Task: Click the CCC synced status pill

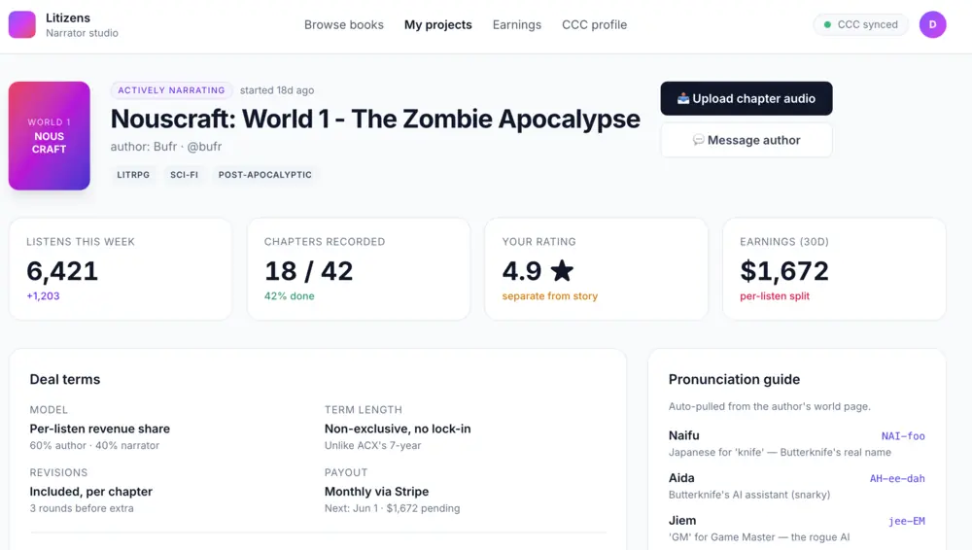Action: [x=860, y=25]
